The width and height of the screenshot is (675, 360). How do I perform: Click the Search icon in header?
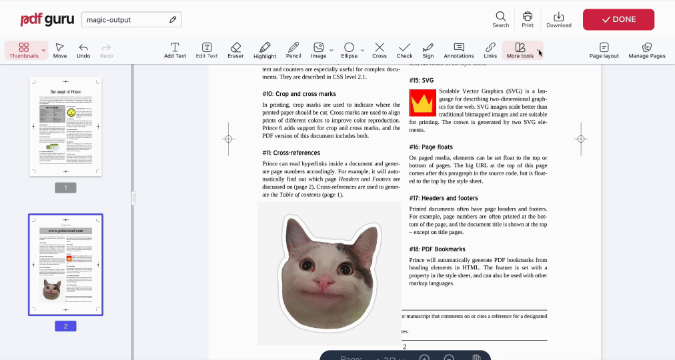pyautogui.click(x=501, y=19)
